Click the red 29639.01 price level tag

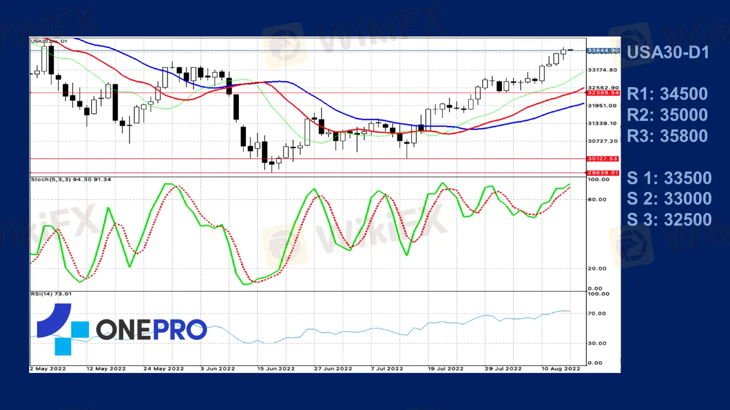click(603, 173)
